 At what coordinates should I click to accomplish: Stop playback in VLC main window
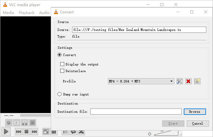coord(26,132)
